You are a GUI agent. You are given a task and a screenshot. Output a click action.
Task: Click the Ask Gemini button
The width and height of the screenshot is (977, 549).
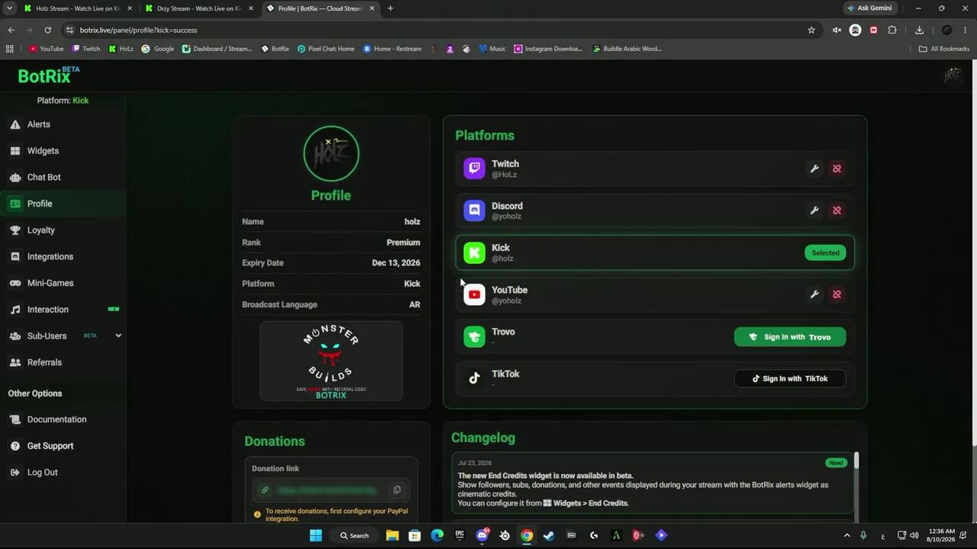pyautogui.click(x=869, y=8)
